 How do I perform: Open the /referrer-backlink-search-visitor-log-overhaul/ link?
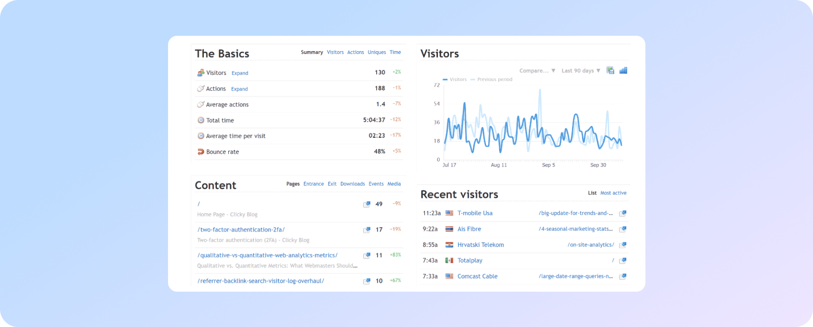coord(261,281)
